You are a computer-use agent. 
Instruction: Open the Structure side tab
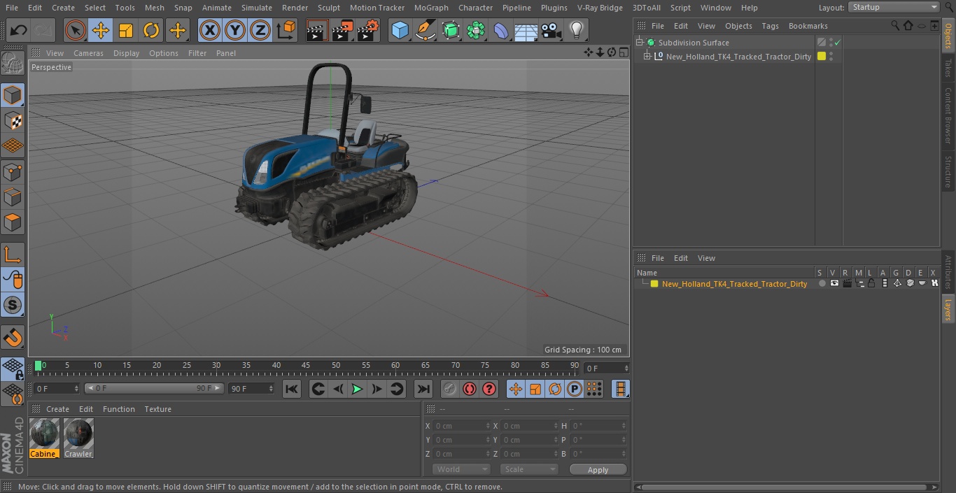pos(948,171)
